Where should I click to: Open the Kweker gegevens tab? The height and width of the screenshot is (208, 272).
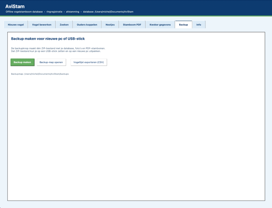tap(160, 25)
